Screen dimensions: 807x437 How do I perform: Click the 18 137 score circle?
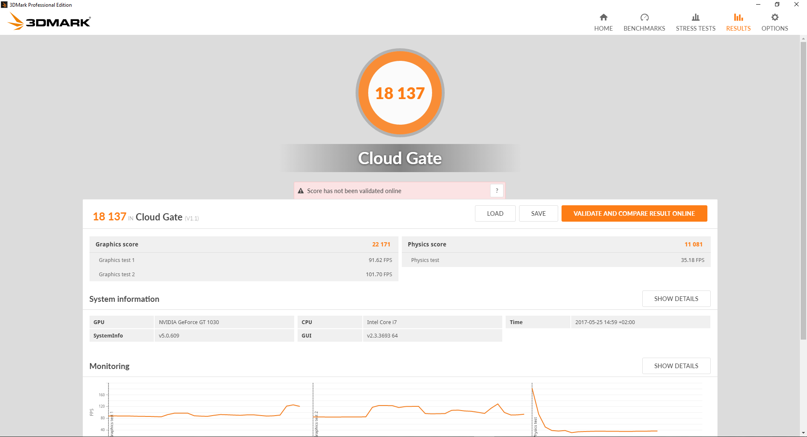400,93
